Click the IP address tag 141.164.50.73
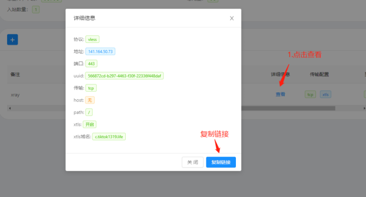This screenshot has height=197, width=366. tap(101, 52)
